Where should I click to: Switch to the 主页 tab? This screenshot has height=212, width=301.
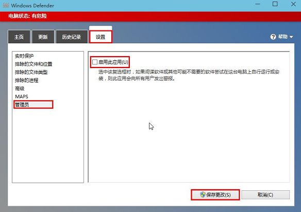tap(19, 37)
